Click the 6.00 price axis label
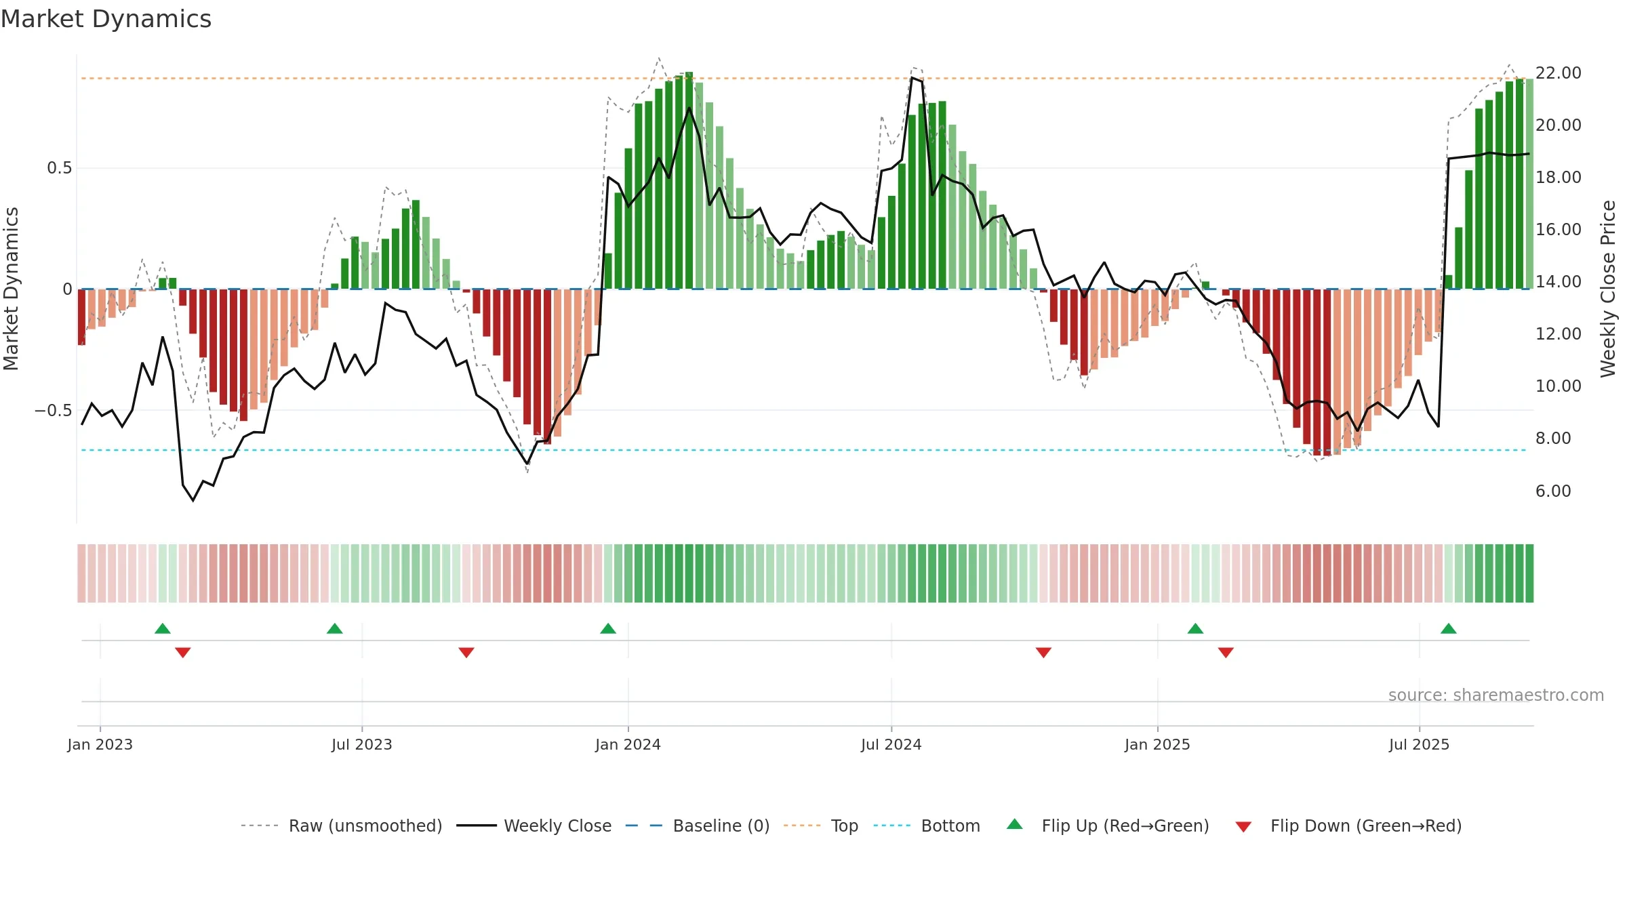 pos(1553,491)
